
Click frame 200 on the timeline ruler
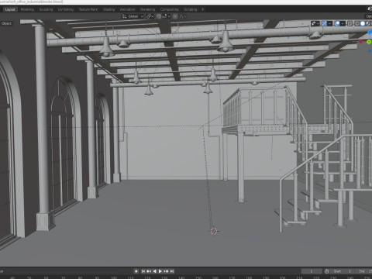coord(282,277)
